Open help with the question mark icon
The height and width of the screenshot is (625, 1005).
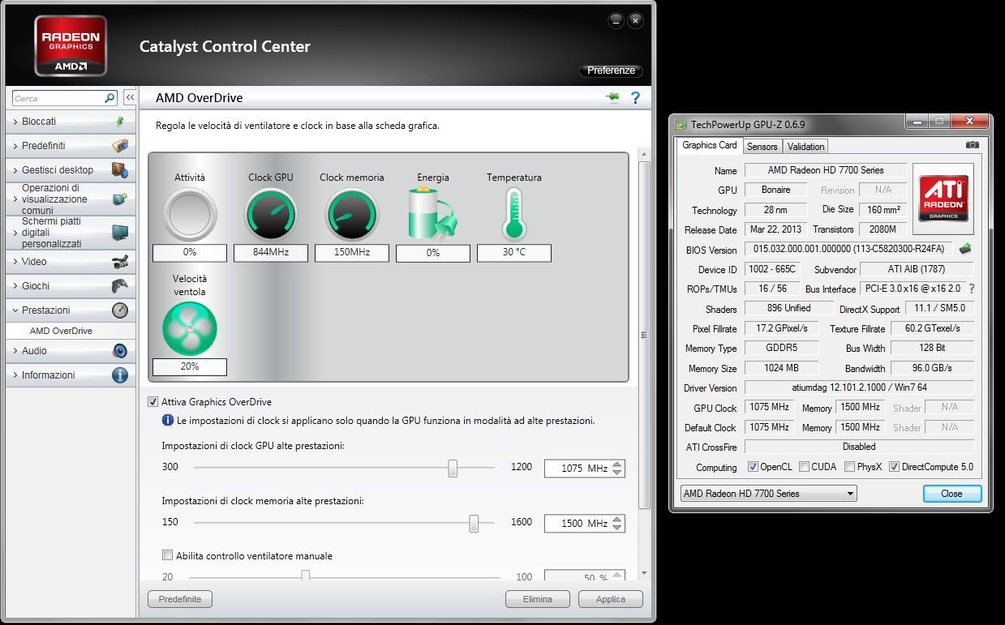635,98
